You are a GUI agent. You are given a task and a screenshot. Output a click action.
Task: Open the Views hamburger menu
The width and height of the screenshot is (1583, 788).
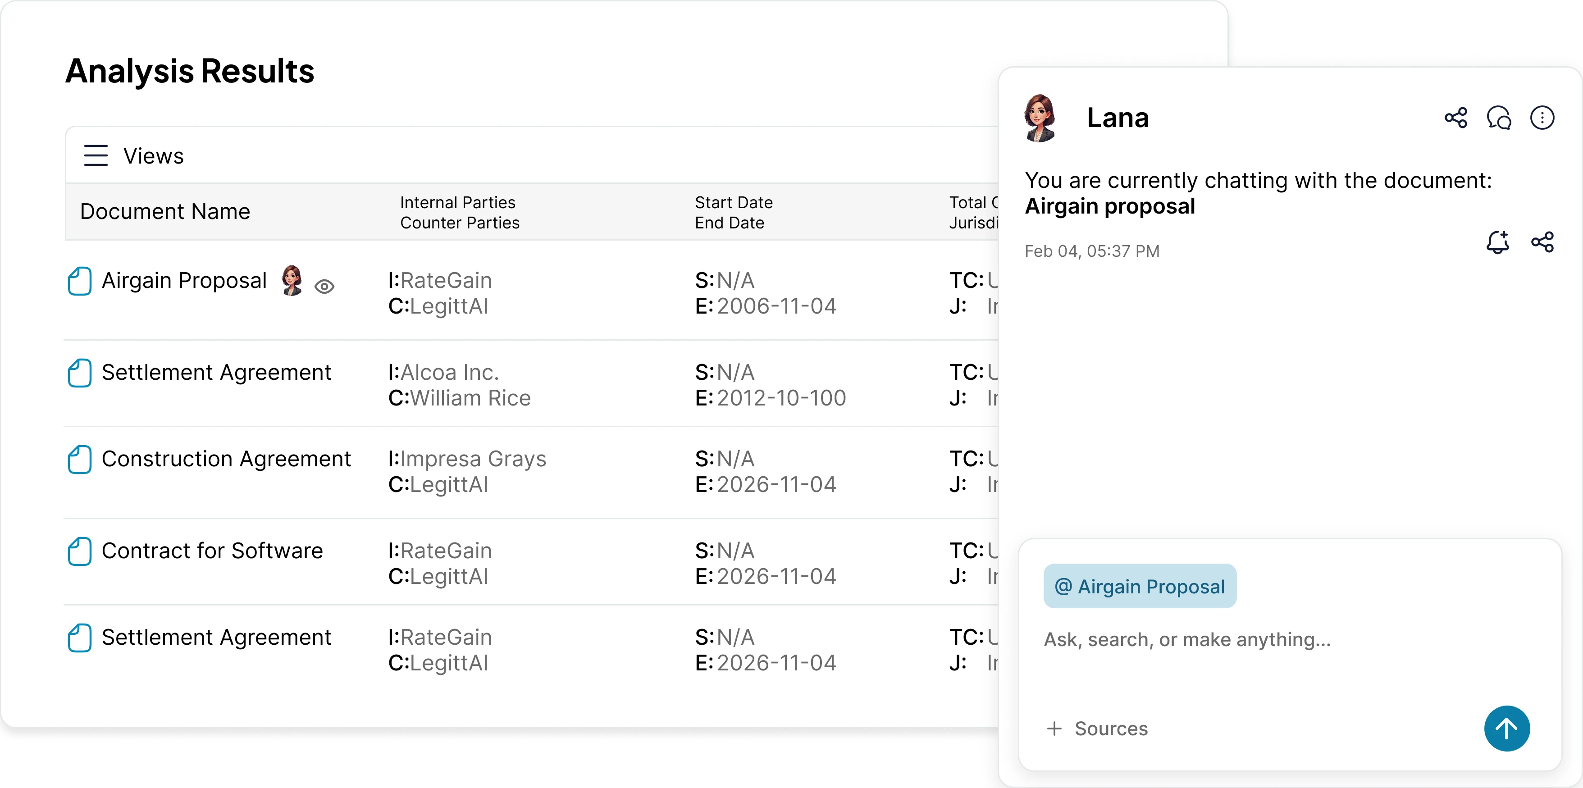pyautogui.click(x=96, y=155)
